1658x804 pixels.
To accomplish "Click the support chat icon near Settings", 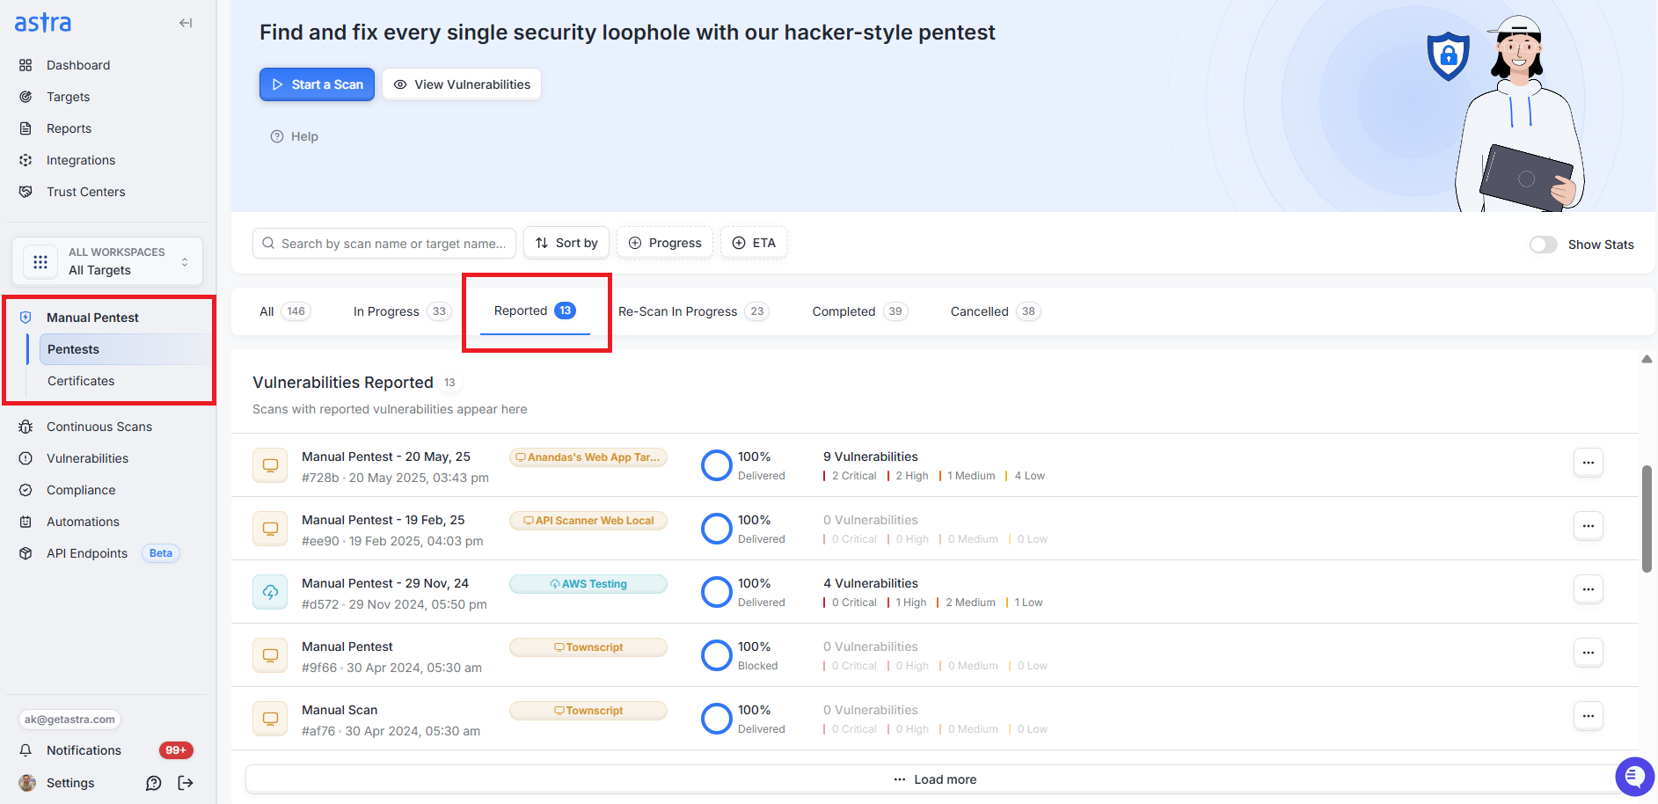I will [x=154, y=783].
